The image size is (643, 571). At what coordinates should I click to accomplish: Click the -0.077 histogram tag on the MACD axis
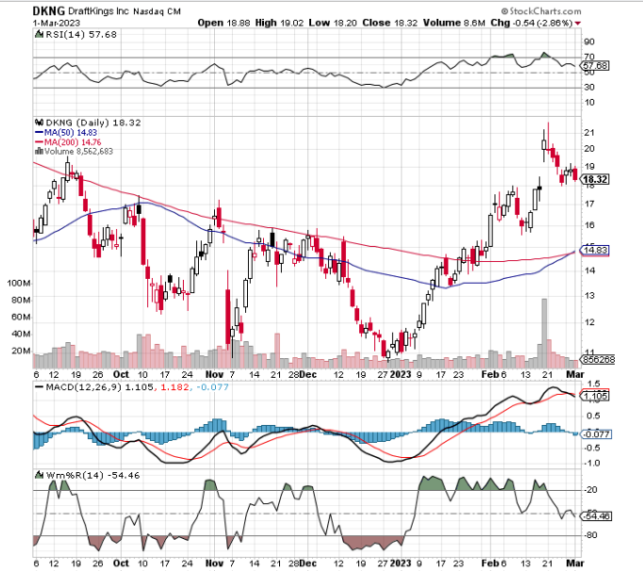597,434
